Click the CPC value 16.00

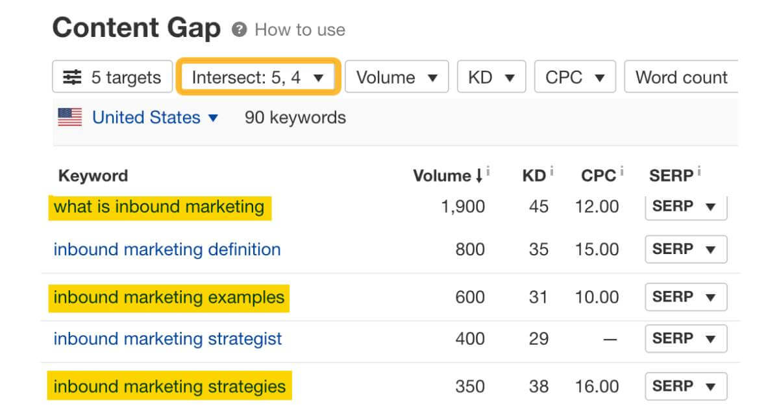click(x=597, y=387)
